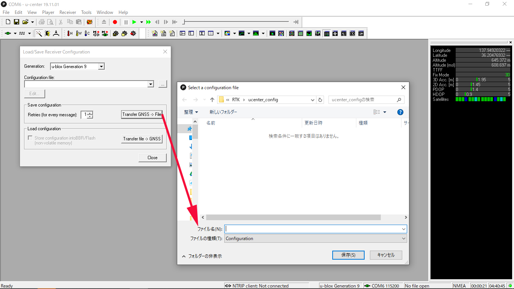Click the 保存(S) save button
This screenshot has width=514, height=289.
348,255
